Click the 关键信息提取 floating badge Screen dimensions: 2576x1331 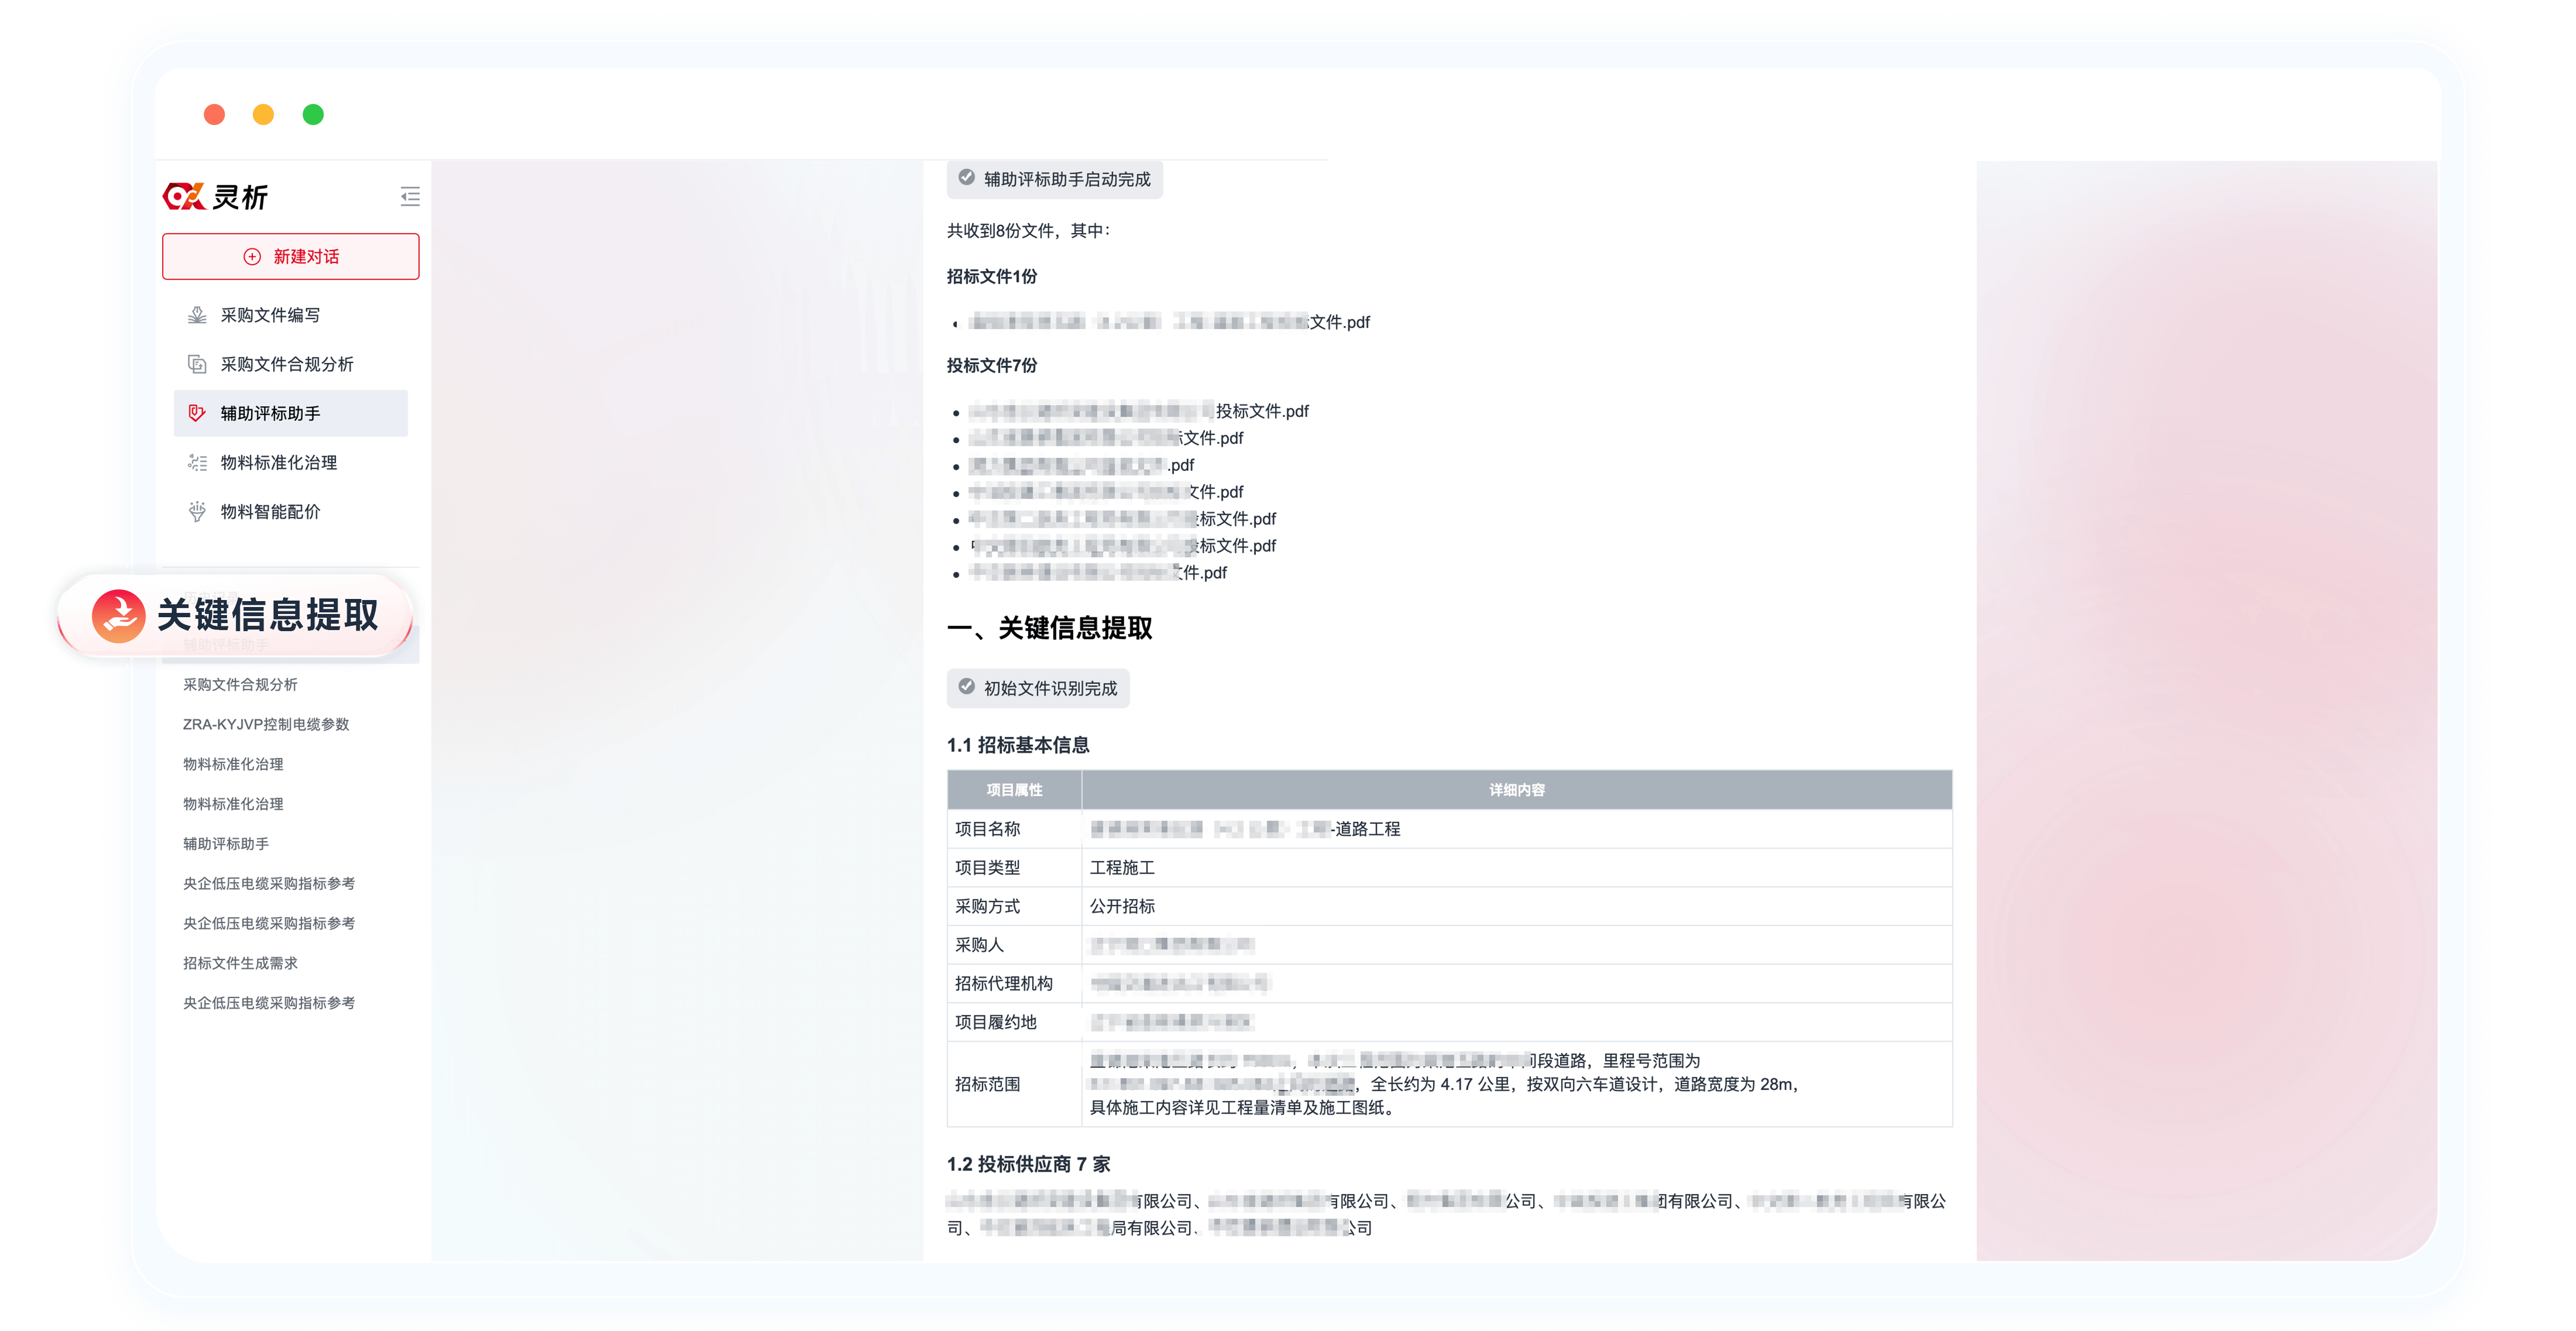(236, 614)
